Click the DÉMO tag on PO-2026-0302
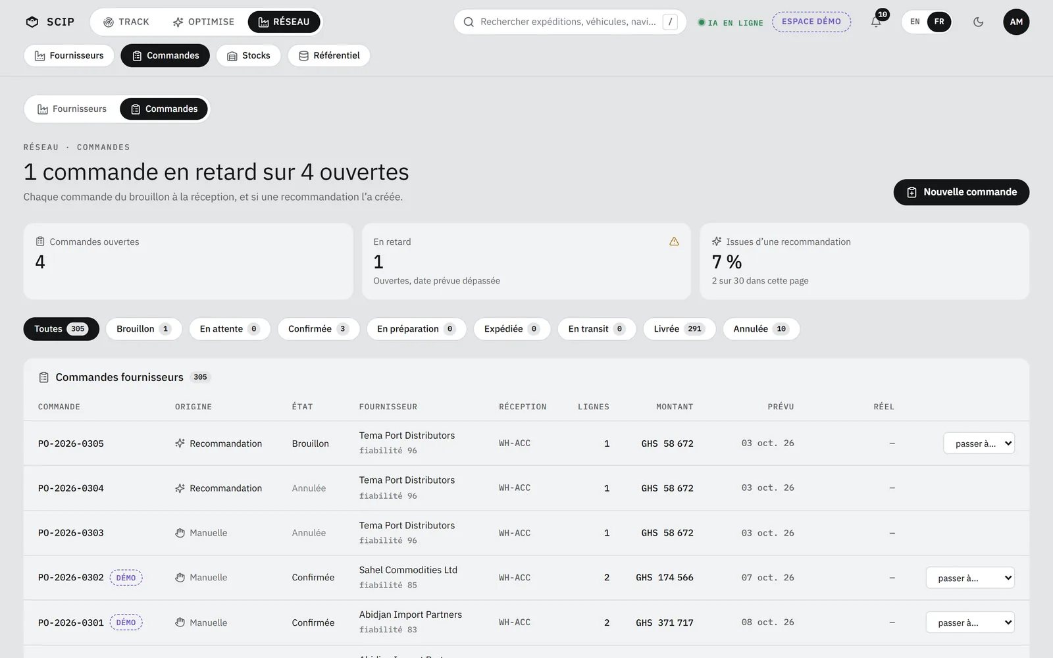1053x658 pixels. (126, 578)
